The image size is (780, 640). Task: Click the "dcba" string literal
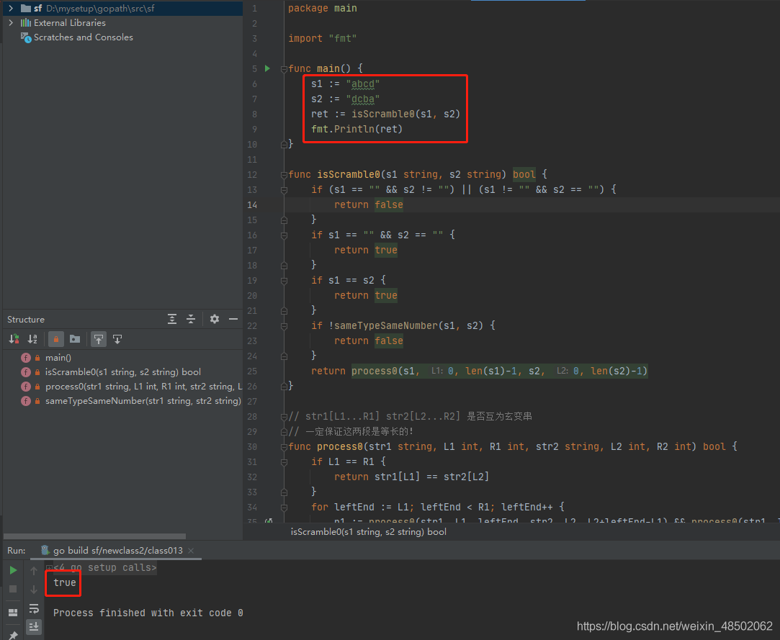click(363, 99)
